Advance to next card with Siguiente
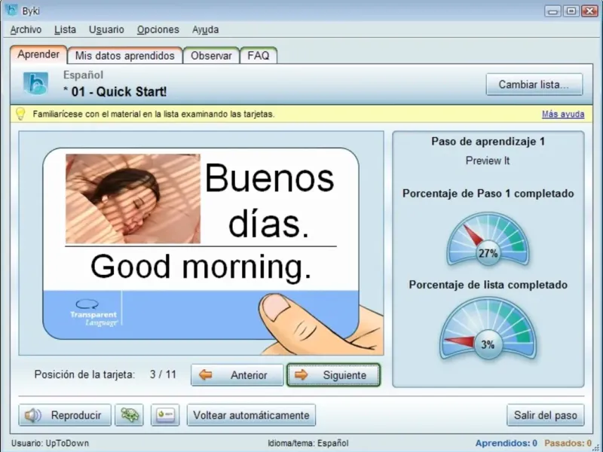This screenshot has height=452, width=603. (333, 374)
